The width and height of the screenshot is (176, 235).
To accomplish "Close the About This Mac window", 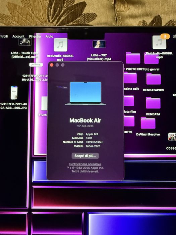I will click(x=52, y=65).
